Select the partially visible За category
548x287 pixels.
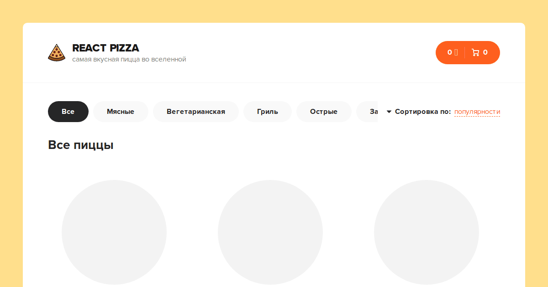369,112
